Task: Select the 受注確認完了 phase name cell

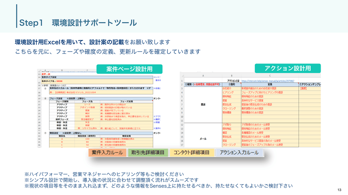Action: [87, 119]
